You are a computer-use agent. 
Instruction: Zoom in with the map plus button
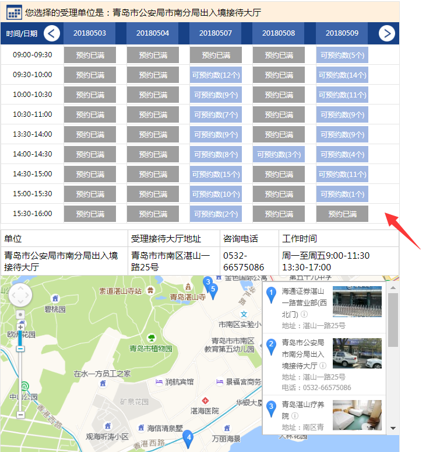[x=20, y=328]
